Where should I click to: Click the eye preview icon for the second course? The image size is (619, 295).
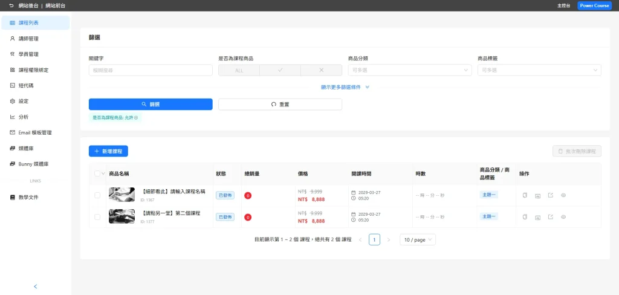coord(563,217)
